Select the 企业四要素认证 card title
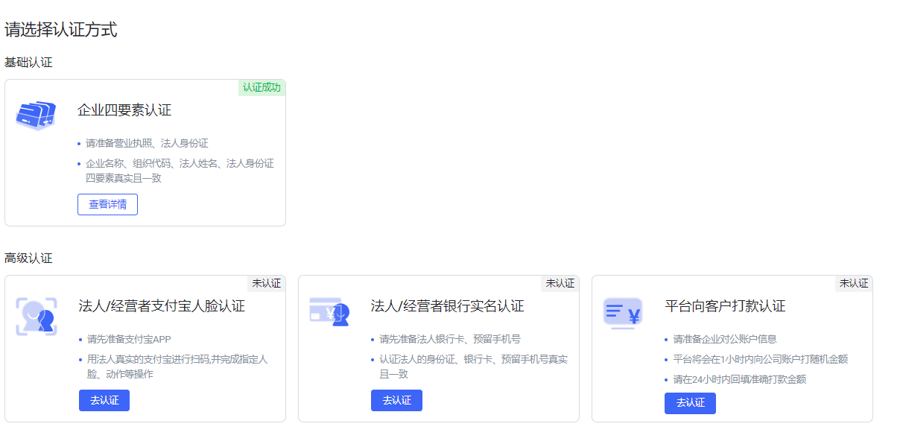This screenshot has height=444, width=903. [124, 110]
